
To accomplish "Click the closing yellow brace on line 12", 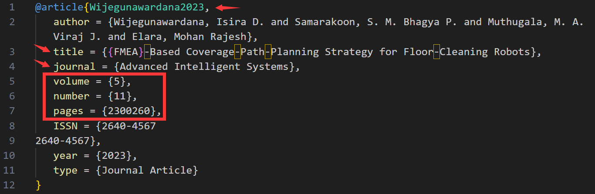I will click(38, 185).
